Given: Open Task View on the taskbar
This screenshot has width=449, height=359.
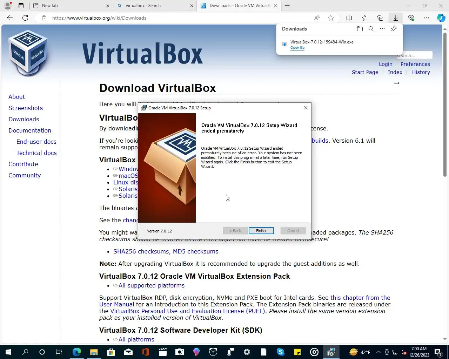Looking at the screenshot, I should [x=59, y=352].
